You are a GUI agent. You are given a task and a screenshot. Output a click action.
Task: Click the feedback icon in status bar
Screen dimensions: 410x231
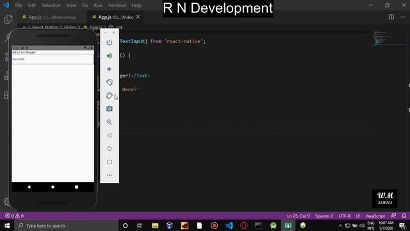click(x=393, y=216)
